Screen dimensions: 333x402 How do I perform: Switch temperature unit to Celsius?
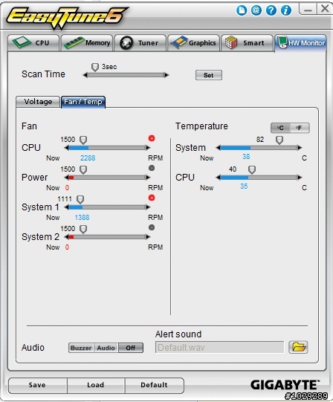pyautogui.click(x=280, y=128)
